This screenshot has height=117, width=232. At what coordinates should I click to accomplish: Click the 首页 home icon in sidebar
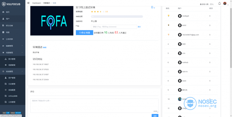point(4,12)
